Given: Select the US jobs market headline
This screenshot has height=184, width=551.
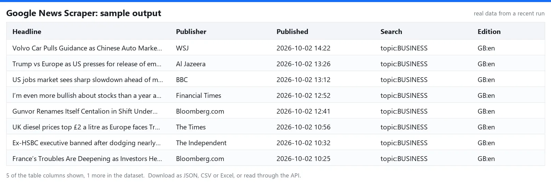Looking at the screenshot, I should point(88,80).
